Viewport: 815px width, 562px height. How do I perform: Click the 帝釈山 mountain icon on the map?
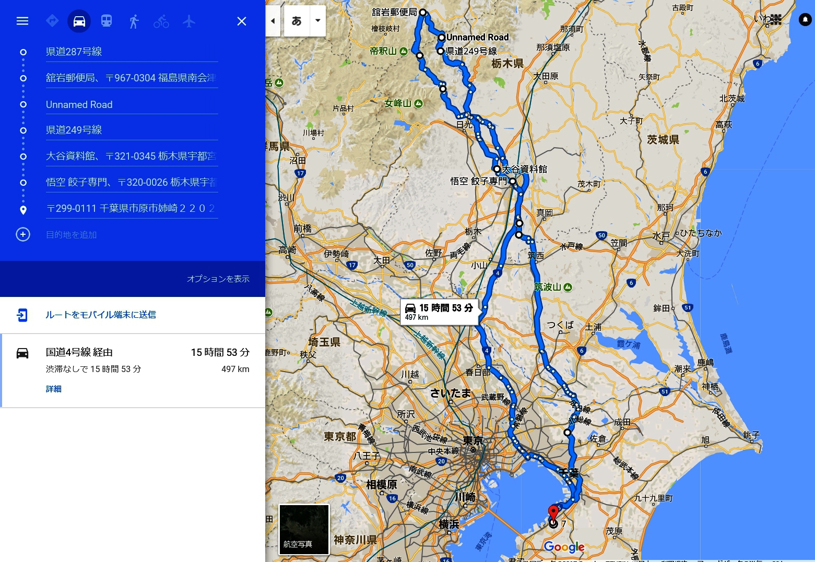coord(404,51)
